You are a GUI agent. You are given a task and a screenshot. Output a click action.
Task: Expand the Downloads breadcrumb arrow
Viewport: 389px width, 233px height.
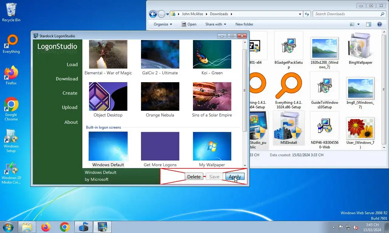[x=231, y=14]
